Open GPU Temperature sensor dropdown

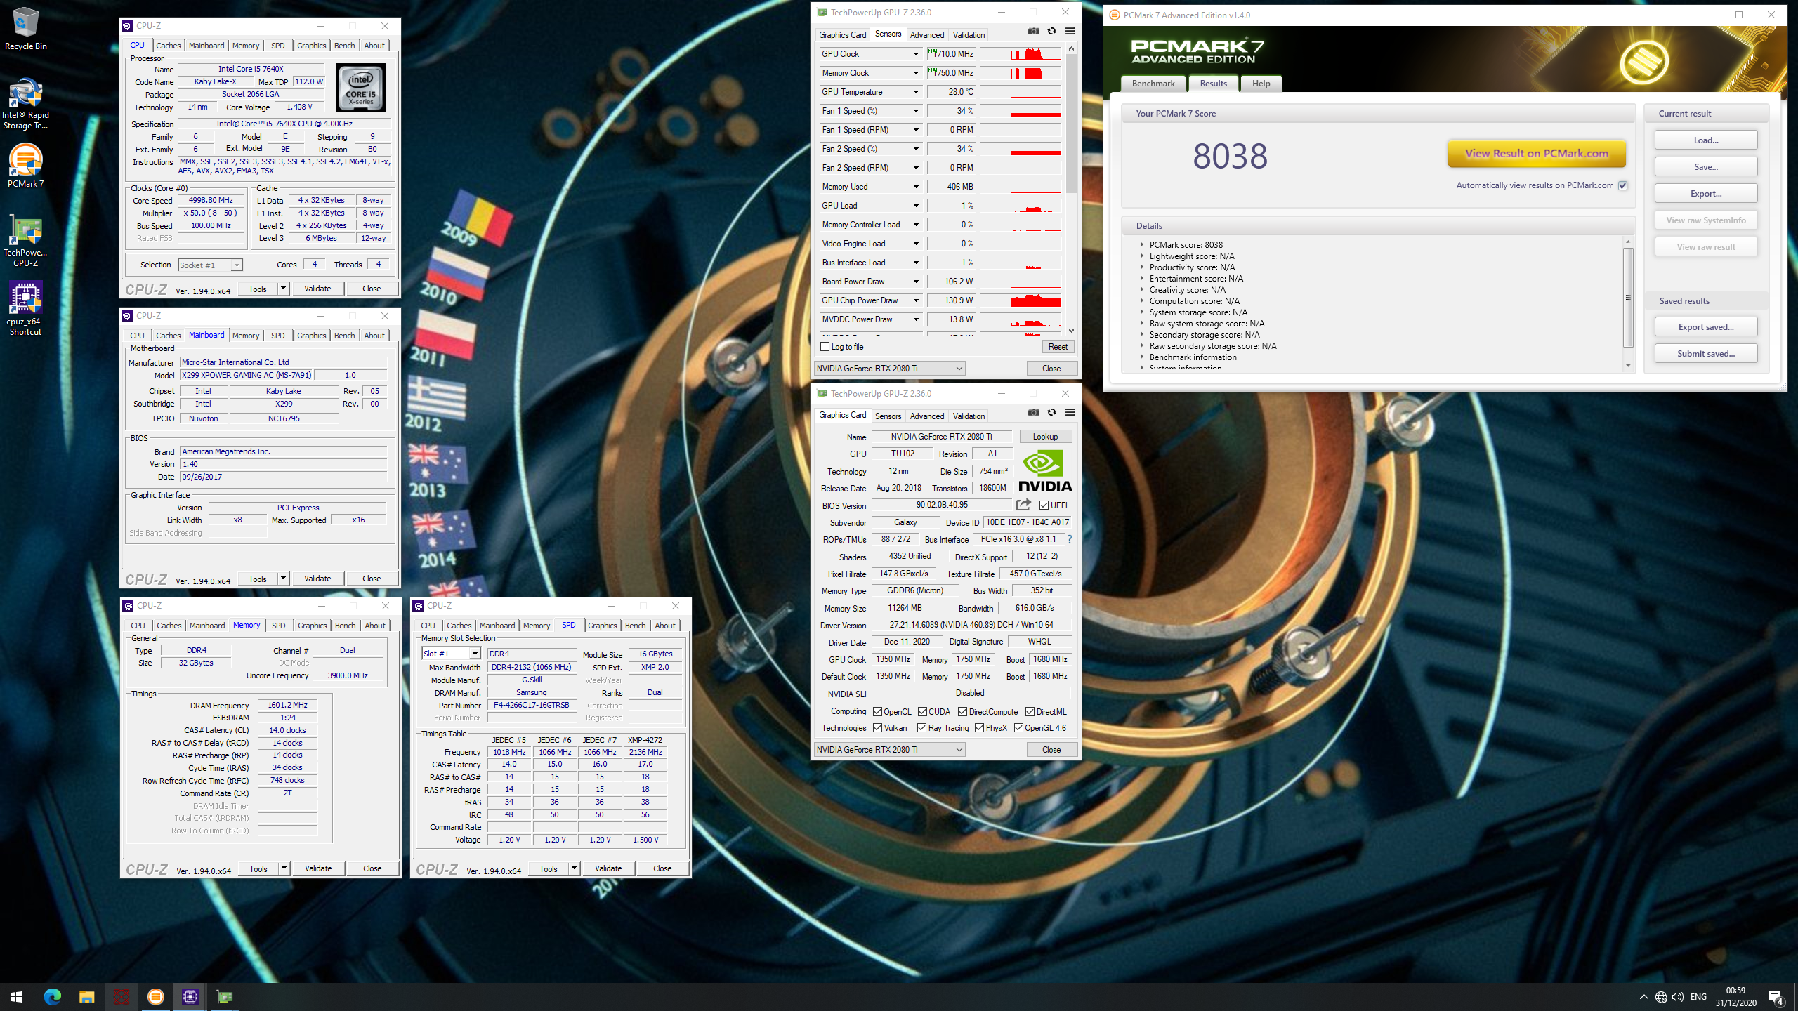point(915,92)
